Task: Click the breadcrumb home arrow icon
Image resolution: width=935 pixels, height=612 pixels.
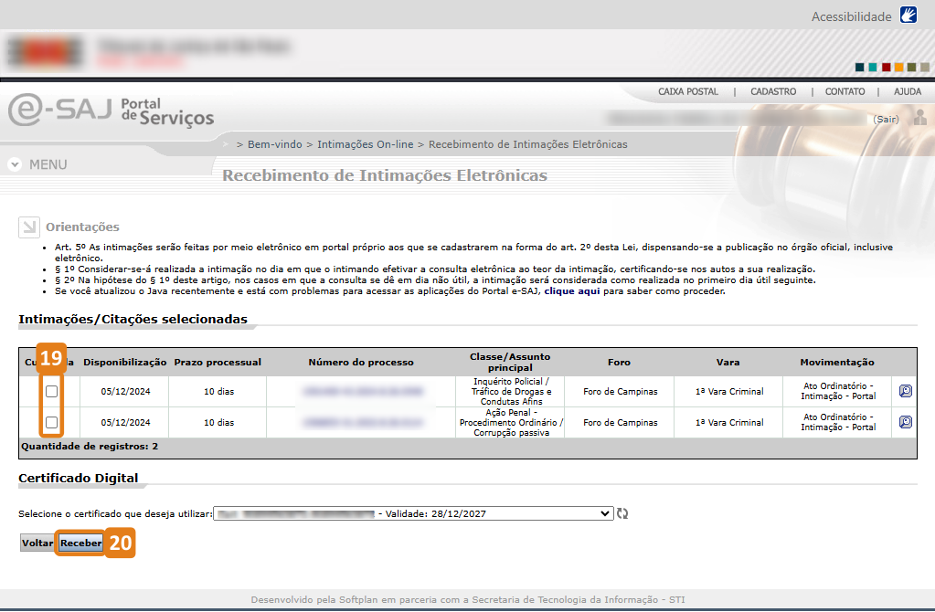Action: [x=227, y=144]
